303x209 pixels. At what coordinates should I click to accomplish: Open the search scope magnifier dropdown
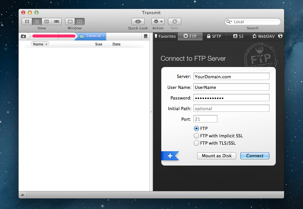click(x=229, y=22)
